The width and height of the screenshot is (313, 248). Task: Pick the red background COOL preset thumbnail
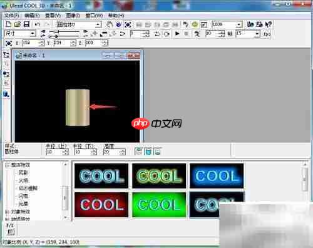click(101, 205)
